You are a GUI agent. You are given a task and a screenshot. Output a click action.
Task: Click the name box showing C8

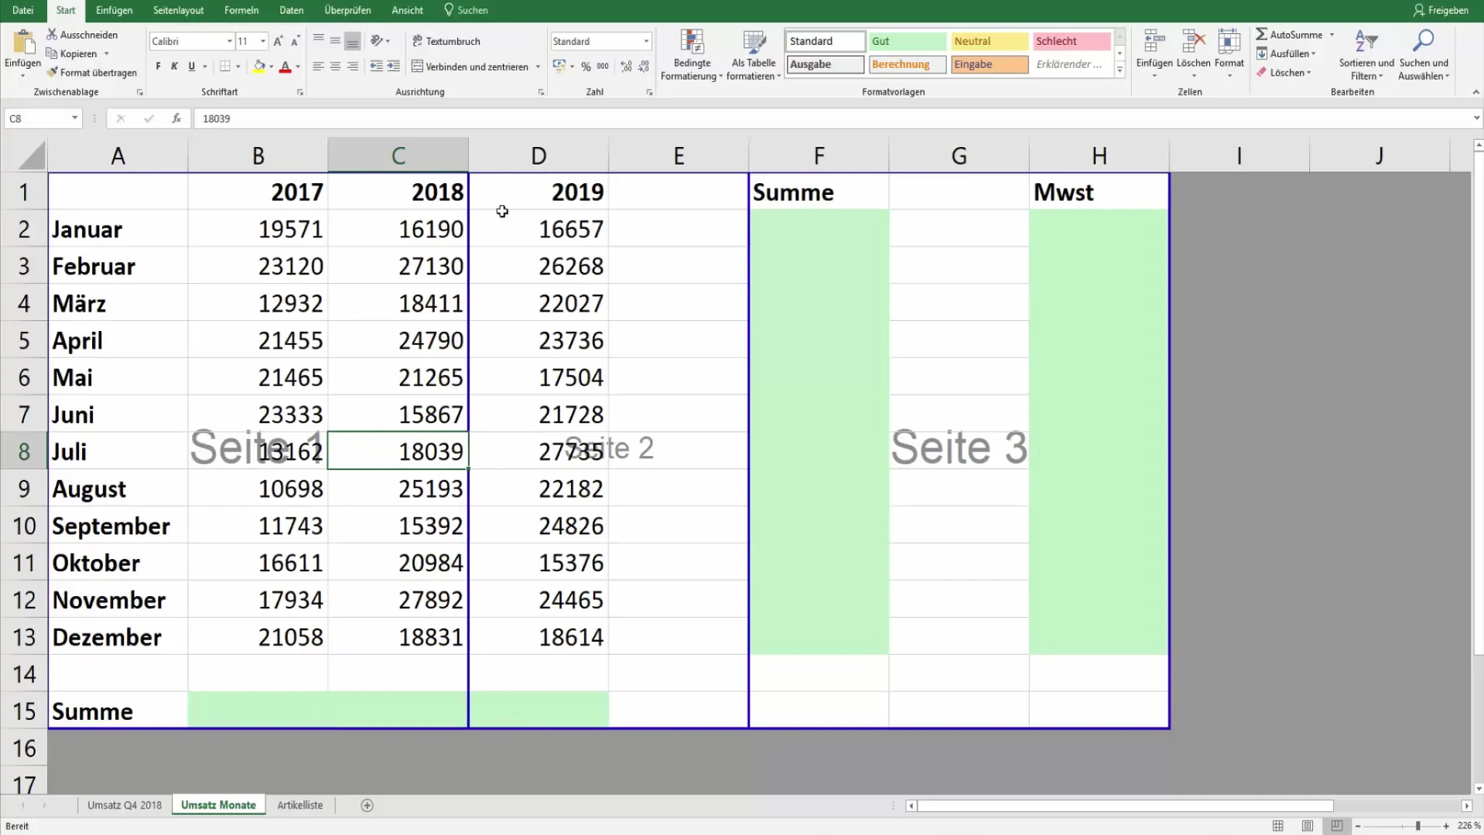(37, 118)
